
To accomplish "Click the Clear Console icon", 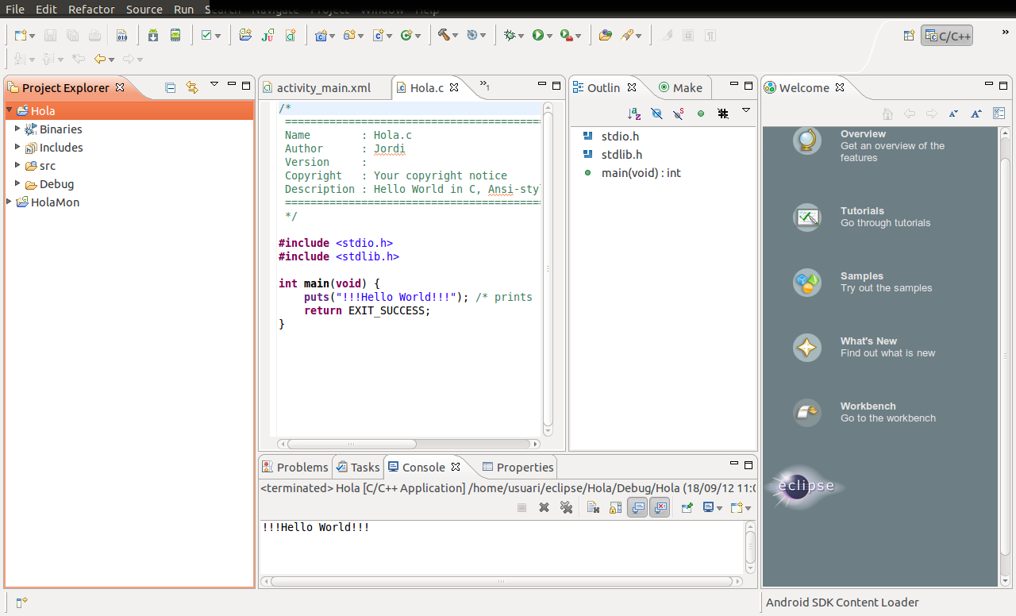I will (593, 507).
